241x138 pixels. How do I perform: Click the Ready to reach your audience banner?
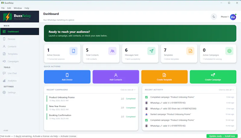(140, 33)
